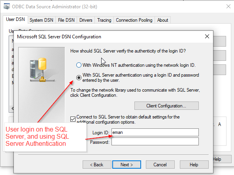Screen dimensions: 234x175
Task: Close the SQL Server DSN Configuration dialog
Action: [x=207, y=36]
